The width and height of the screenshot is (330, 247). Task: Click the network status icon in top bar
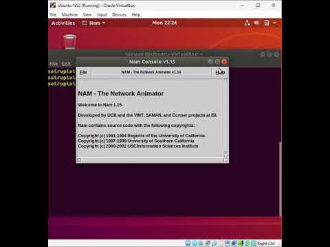(247, 23)
